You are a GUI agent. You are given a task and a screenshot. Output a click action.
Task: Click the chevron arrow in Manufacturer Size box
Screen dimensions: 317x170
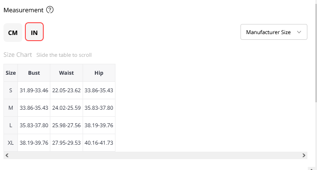pos(299,32)
